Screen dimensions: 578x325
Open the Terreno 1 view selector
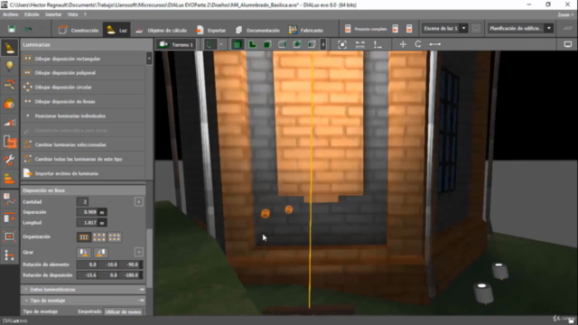click(176, 44)
